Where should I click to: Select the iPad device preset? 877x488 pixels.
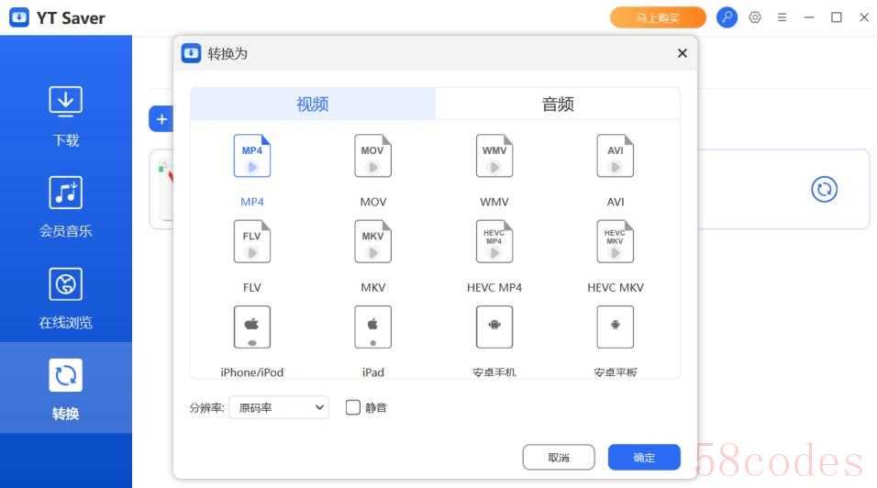click(x=372, y=327)
